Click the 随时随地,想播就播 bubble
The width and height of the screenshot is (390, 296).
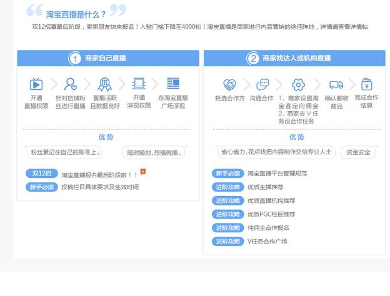(x=154, y=152)
